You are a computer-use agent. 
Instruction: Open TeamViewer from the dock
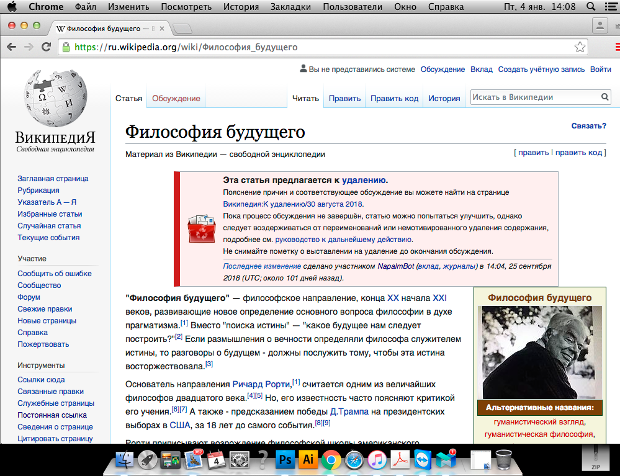click(423, 460)
